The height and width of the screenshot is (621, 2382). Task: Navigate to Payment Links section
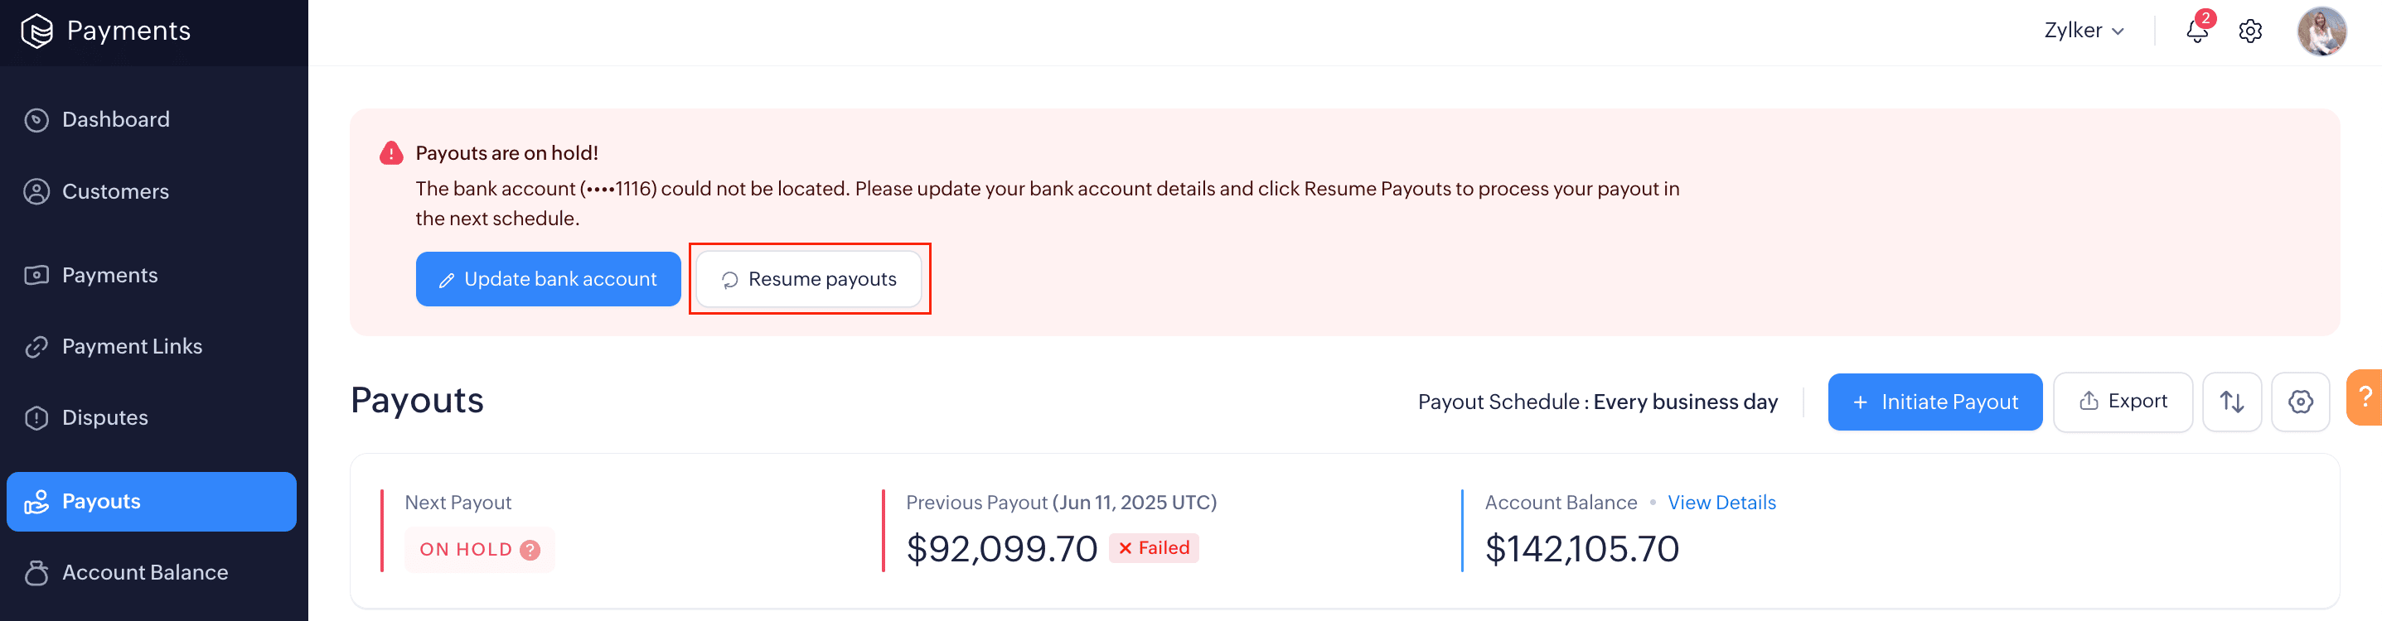pyautogui.click(x=131, y=347)
